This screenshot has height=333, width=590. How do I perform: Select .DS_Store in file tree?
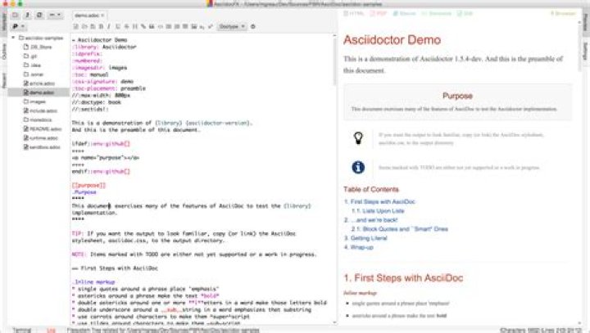[x=38, y=47]
